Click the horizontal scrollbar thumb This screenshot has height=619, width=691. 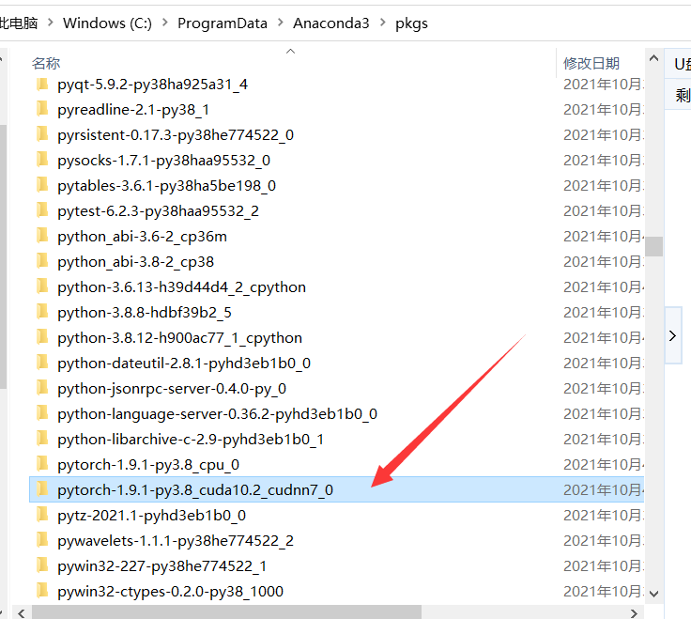coord(226,612)
